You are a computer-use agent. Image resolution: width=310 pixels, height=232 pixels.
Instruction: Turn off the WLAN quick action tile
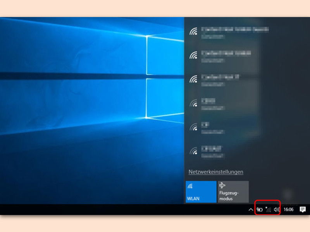coord(201,191)
